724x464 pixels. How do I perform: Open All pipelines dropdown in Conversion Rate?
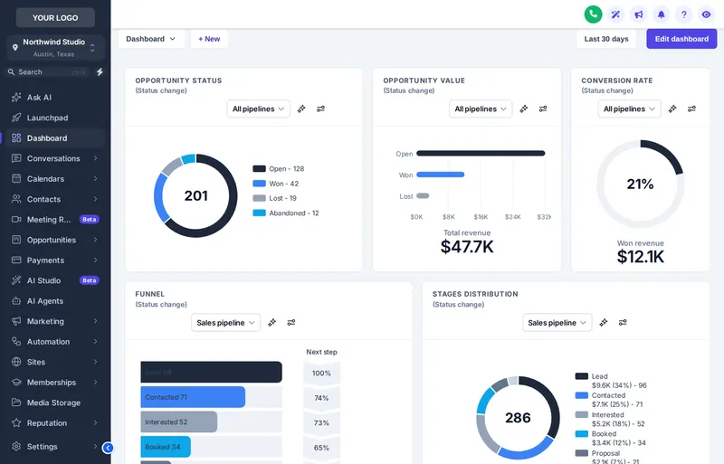pos(629,109)
